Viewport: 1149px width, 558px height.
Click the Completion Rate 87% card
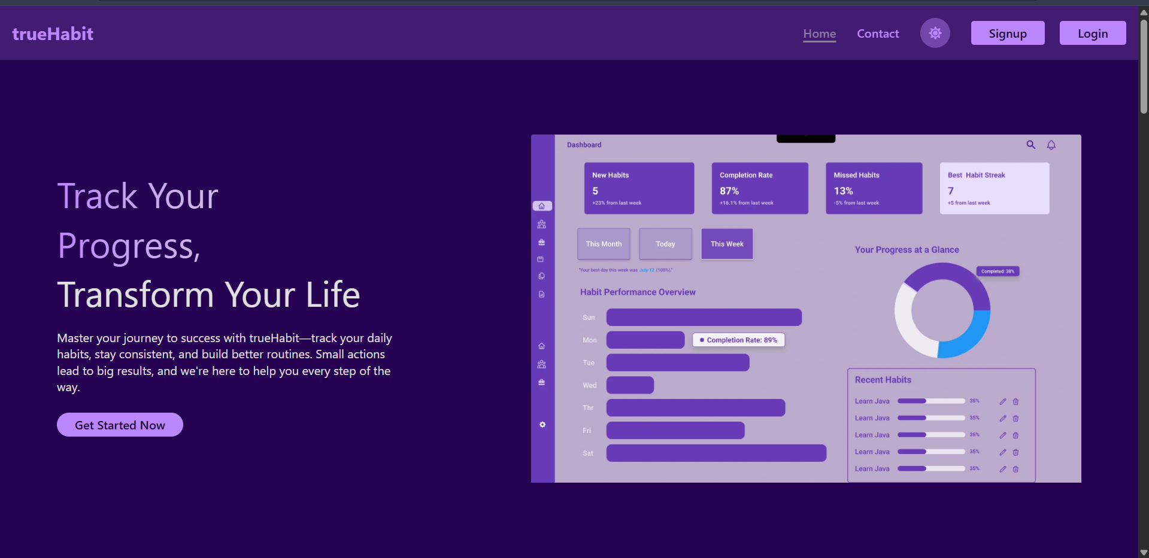760,188
